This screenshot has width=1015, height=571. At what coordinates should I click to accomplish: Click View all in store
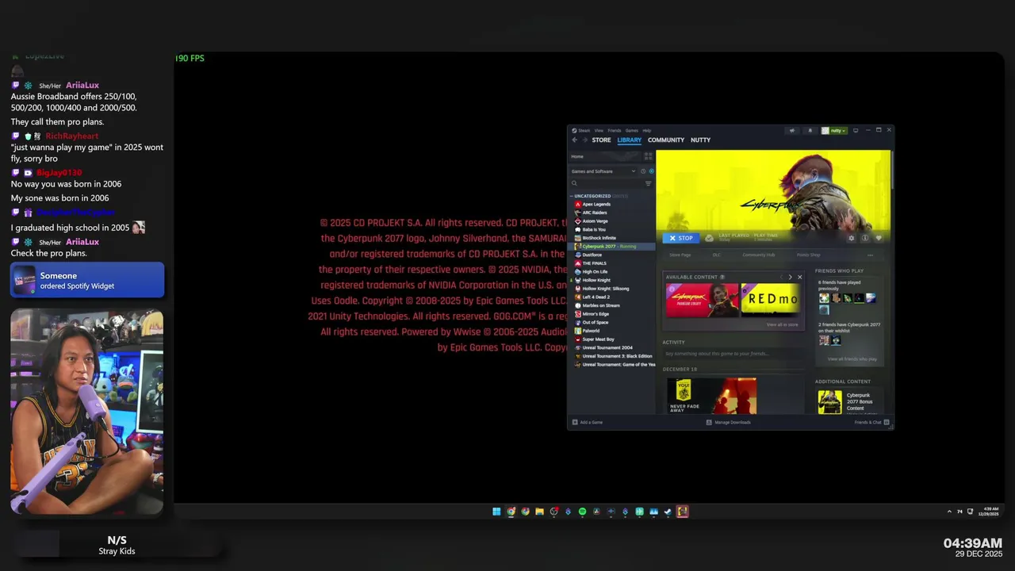782,324
